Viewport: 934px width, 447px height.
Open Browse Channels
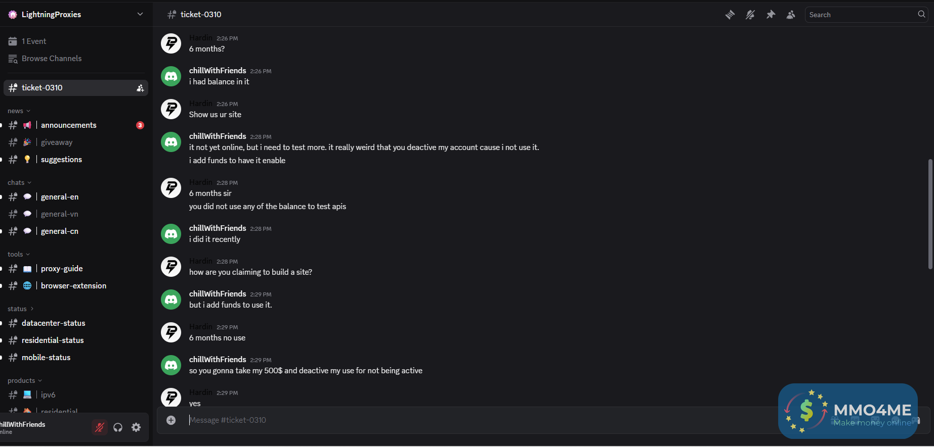coord(51,59)
